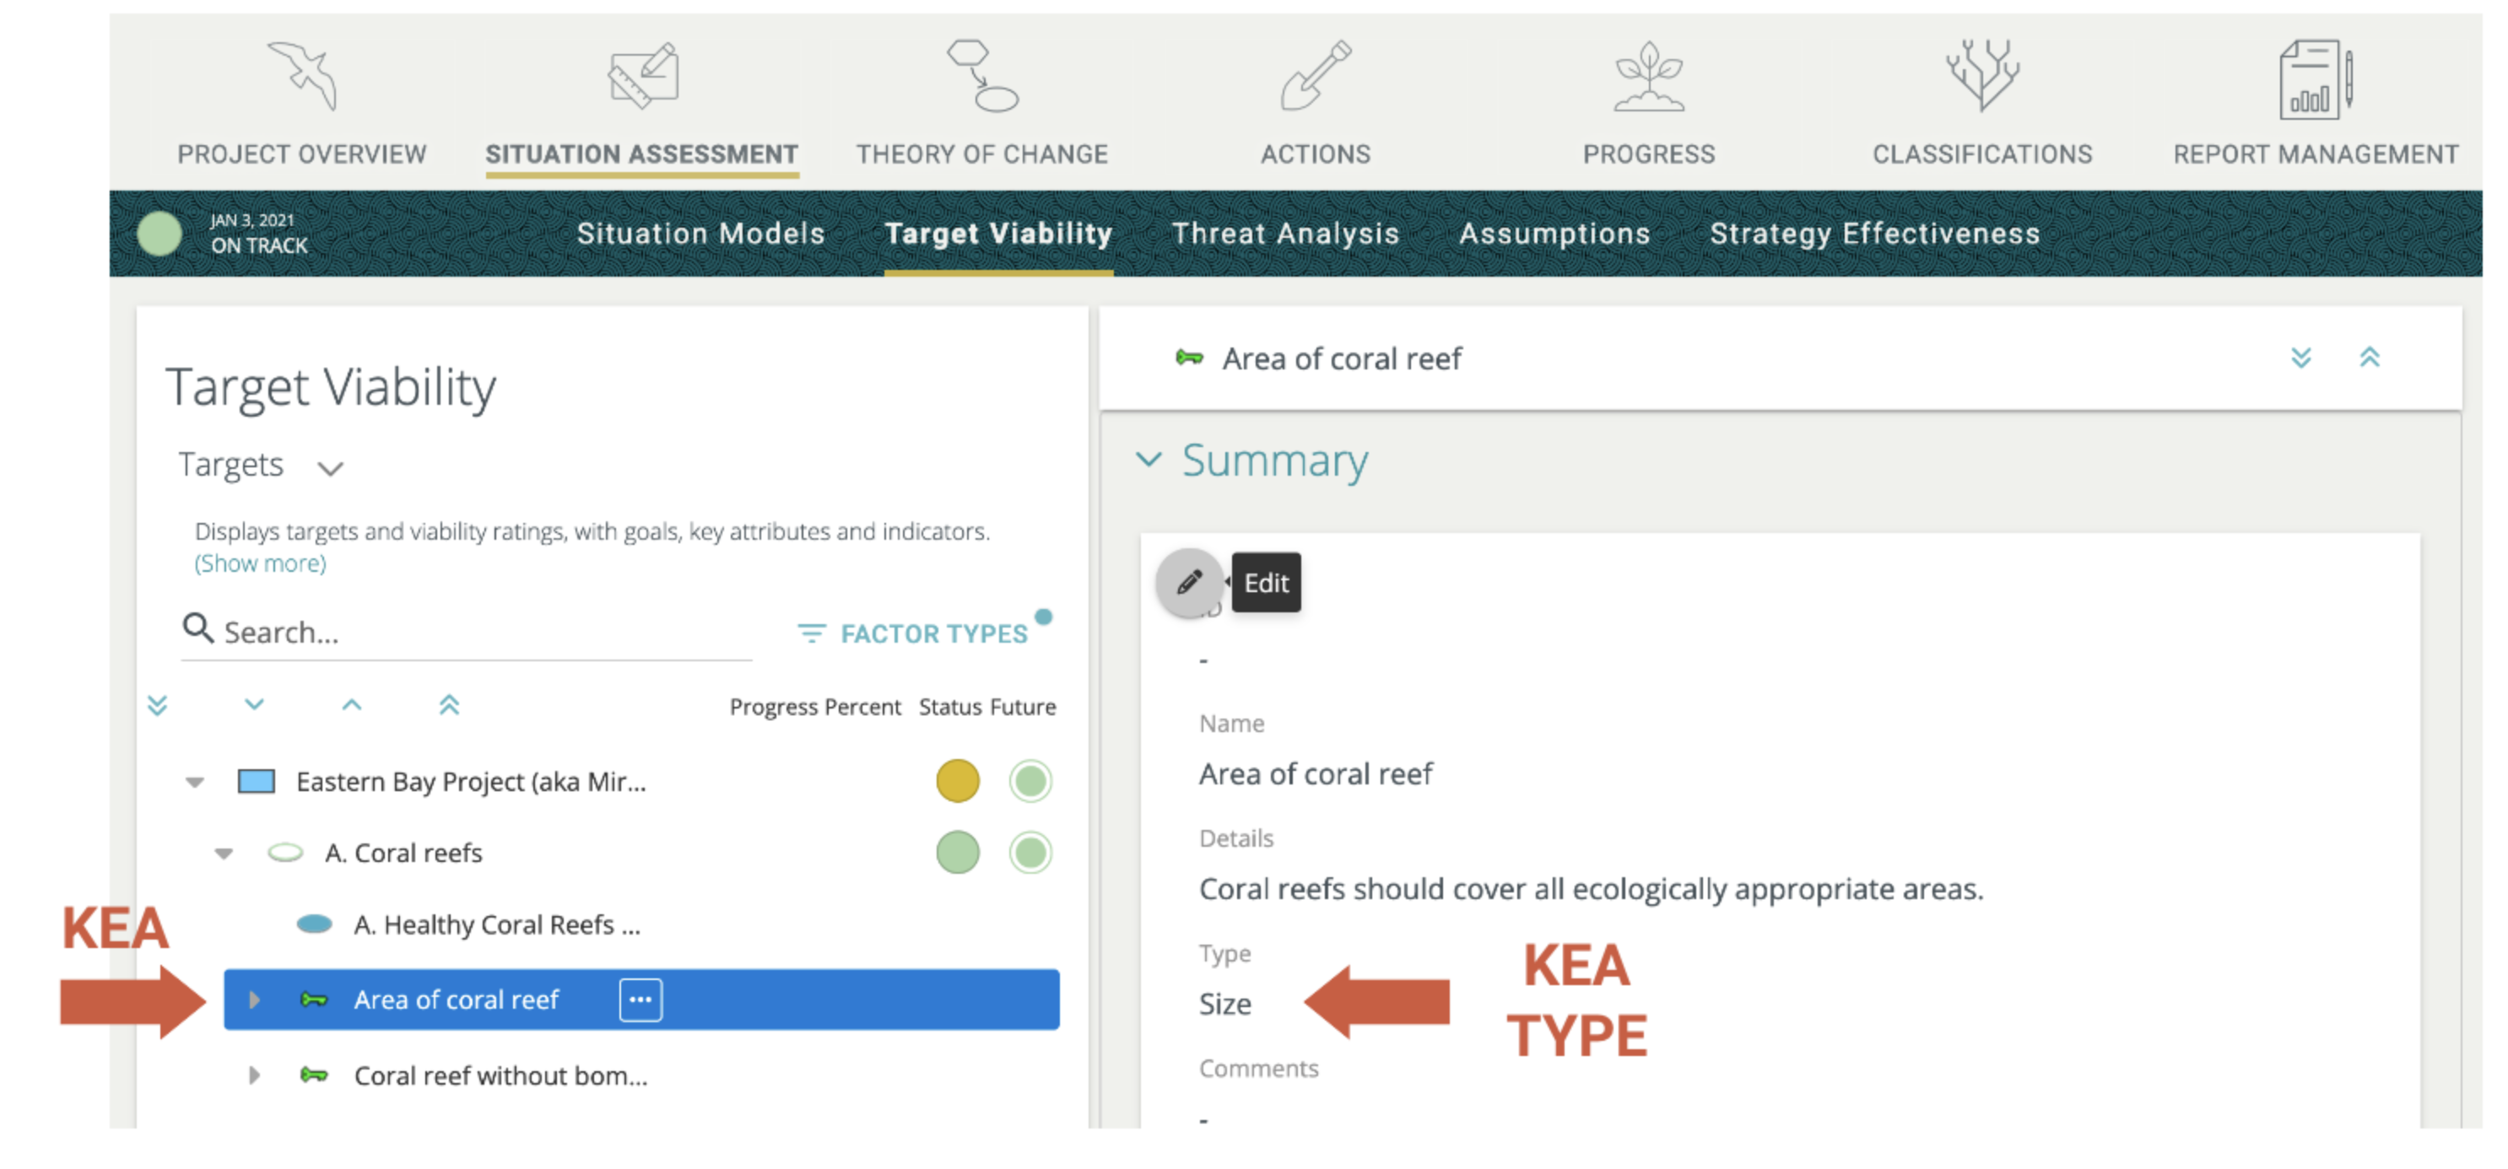Collapse the Eastern Bay Project tree node
Viewport: 2508px width, 1169px height.
coord(194,781)
